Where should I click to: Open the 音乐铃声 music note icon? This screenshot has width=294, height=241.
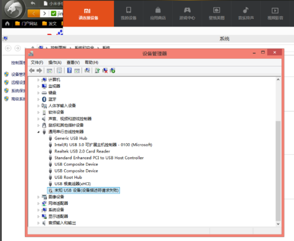coord(246,10)
